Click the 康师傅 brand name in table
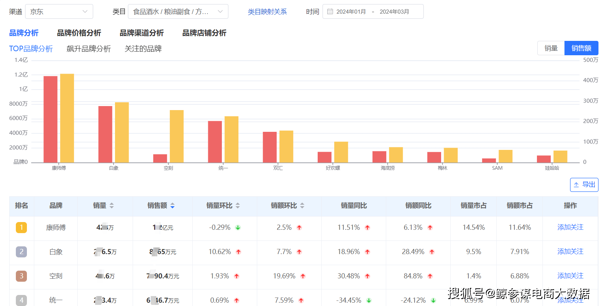The image size is (604, 306). coord(56,228)
